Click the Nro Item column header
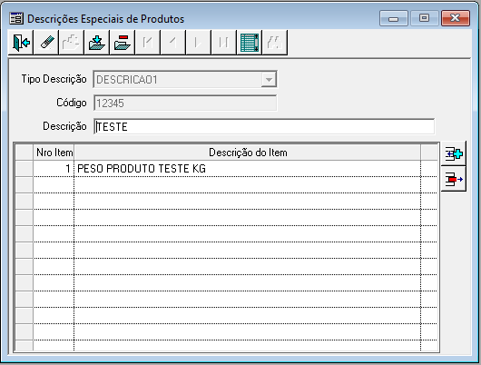Image resolution: width=481 pixels, height=365 pixels. pos(54,153)
